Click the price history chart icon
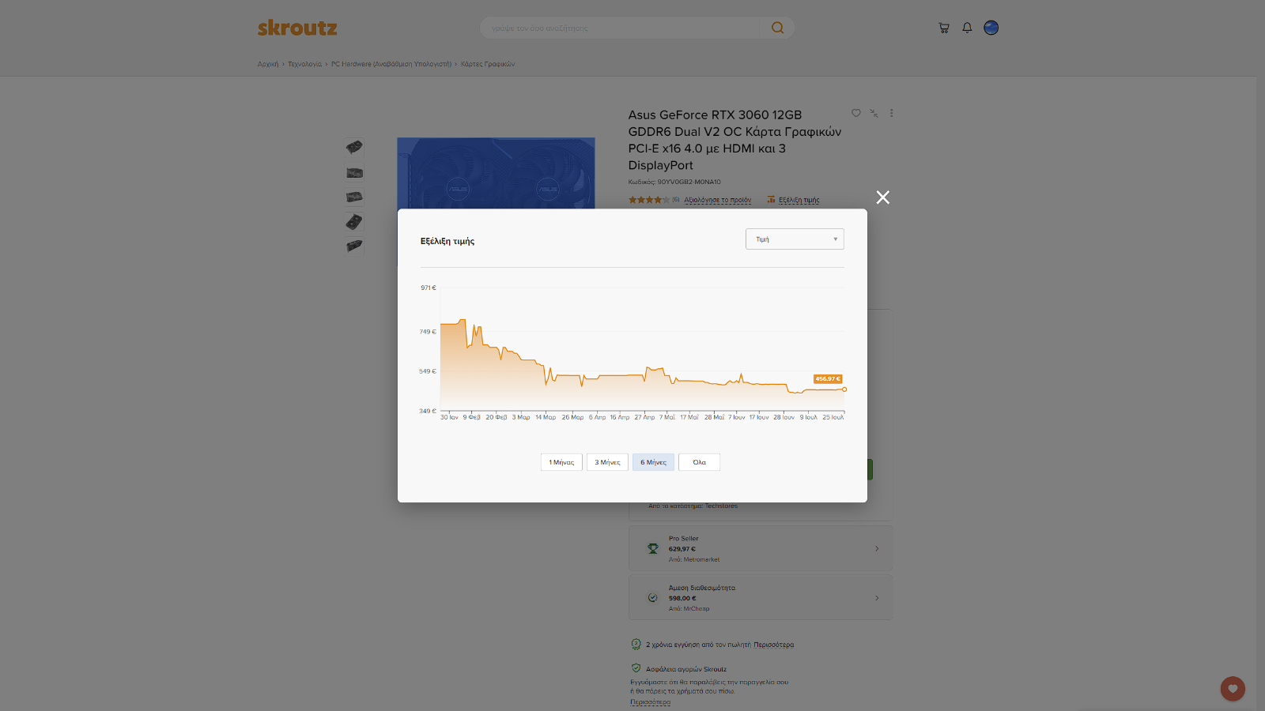Image resolution: width=1265 pixels, height=711 pixels. (x=771, y=200)
